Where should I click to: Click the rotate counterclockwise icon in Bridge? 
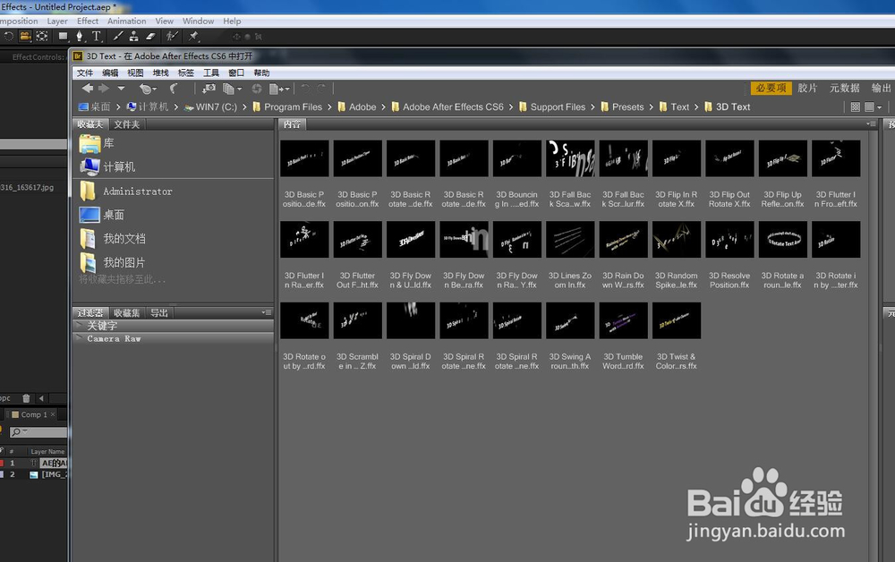click(305, 89)
